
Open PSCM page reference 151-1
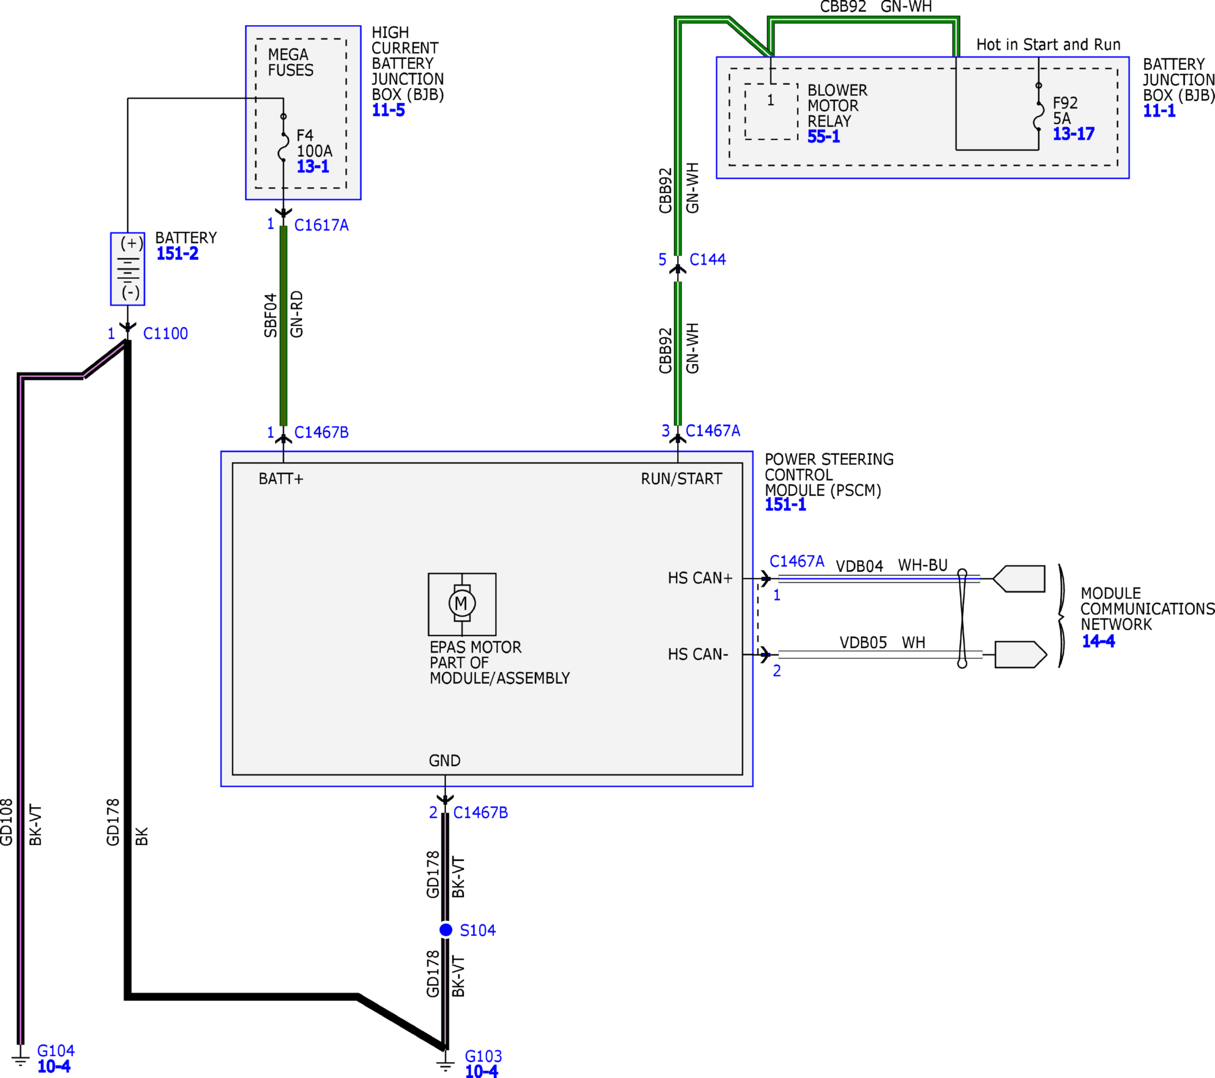tap(785, 505)
